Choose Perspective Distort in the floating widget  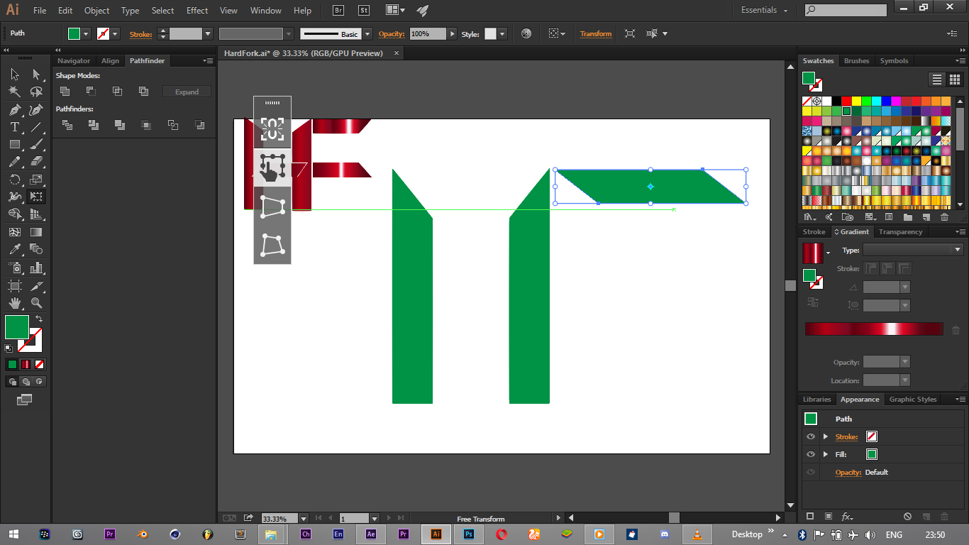click(272, 207)
